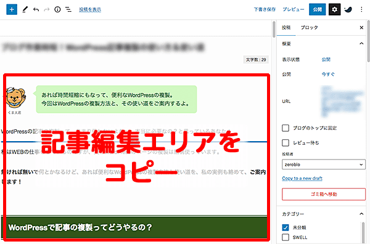Click the sidebar vertical scrollbar
This screenshot has height=244, width=370.
pos(369,41)
